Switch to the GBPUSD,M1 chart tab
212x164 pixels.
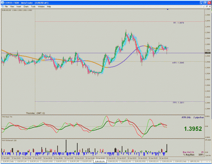(x=194, y=161)
